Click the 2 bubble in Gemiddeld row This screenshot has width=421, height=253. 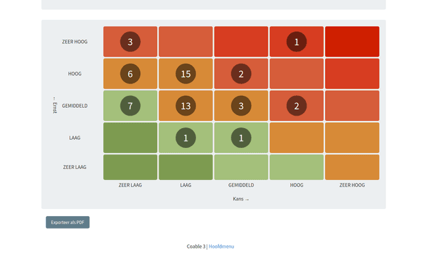click(x=297, y=106)
